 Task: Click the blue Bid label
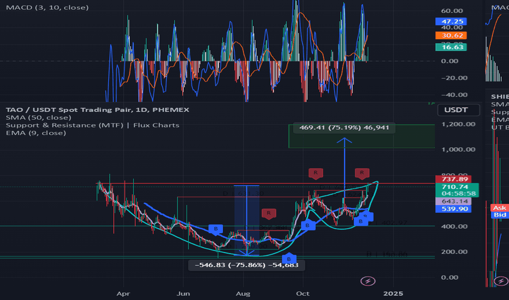tap(500, 215)
